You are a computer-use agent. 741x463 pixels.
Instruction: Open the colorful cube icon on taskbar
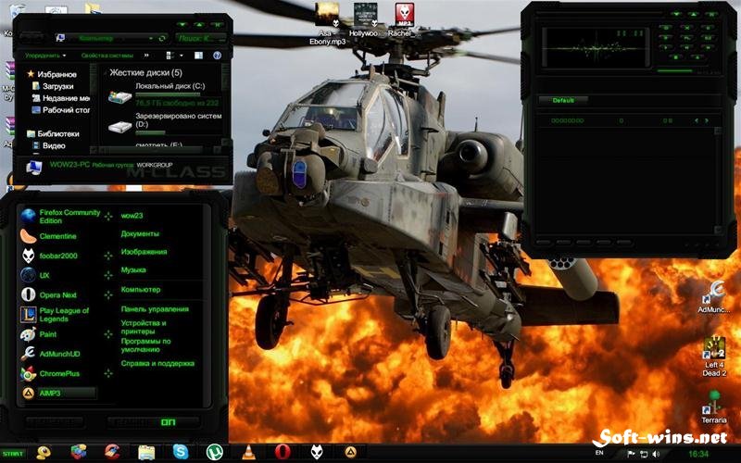[79, 452]
